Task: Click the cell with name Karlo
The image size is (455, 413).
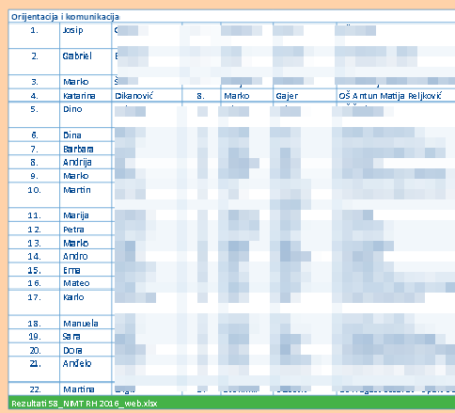Action: click(x=86, y=303)
